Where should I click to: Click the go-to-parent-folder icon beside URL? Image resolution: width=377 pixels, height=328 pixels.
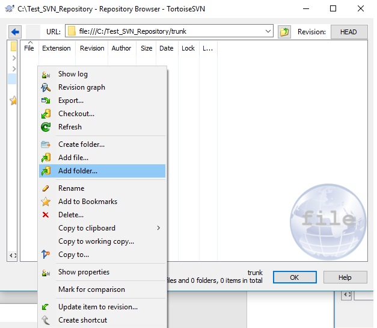(284, 32)
